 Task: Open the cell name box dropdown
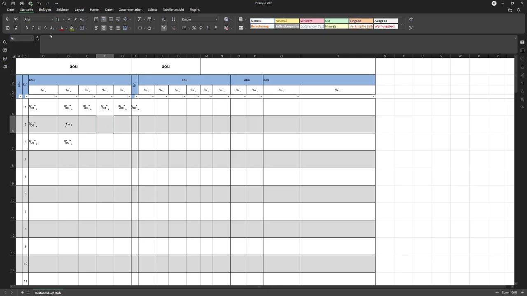click(x=31, y=38)
